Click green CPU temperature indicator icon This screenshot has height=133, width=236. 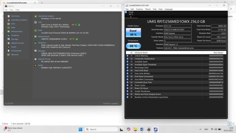[79, 25]
